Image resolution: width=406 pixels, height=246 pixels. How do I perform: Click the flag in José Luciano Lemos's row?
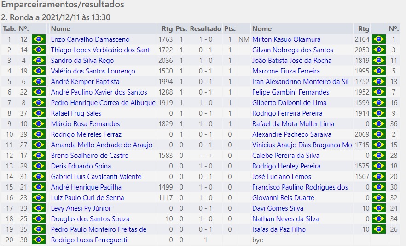pyautogui.click(x=378, y=177)
